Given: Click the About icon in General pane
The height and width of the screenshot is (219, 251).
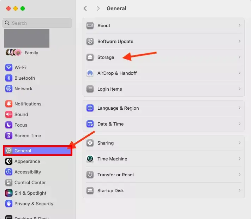Looking at the screenshot, I should (90, 25).
